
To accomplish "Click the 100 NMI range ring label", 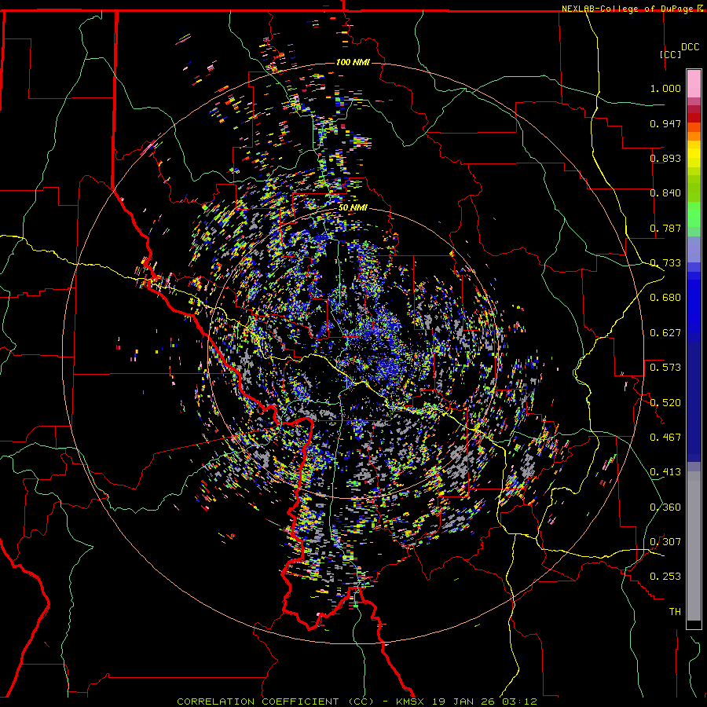I will tap(353, 62).
